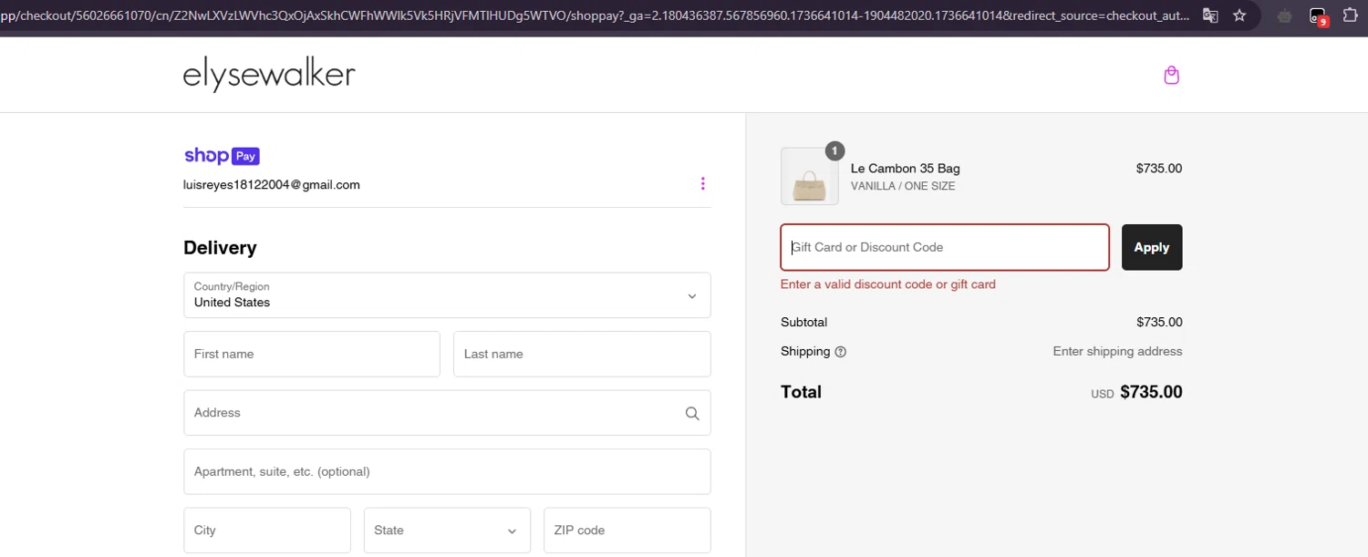Click the Le Cambon 35 Bag product name
This screenshot has height=557, width=1368.
(x=905, y=169)
